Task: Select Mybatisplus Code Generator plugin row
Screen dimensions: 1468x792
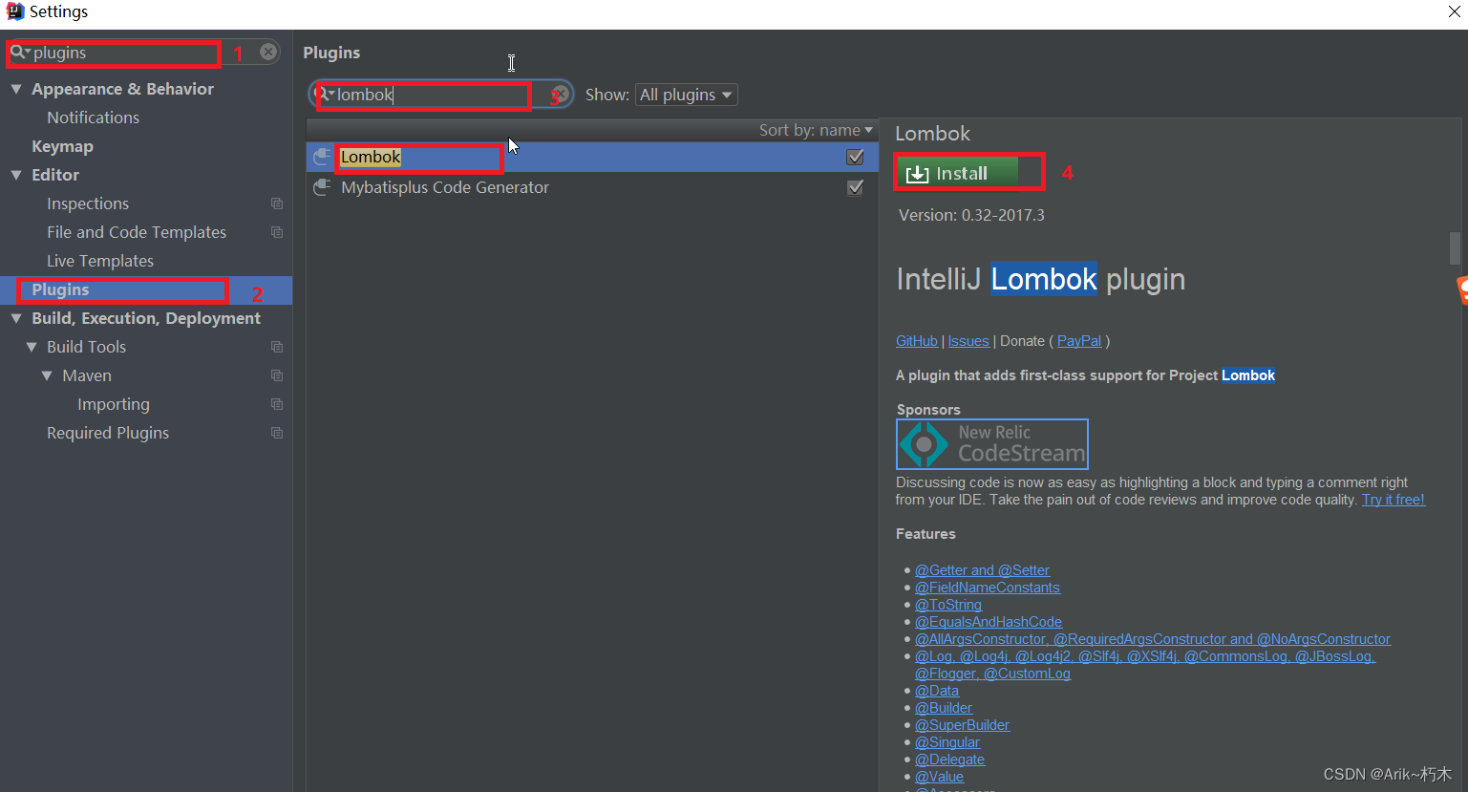Action: (592, 187)
